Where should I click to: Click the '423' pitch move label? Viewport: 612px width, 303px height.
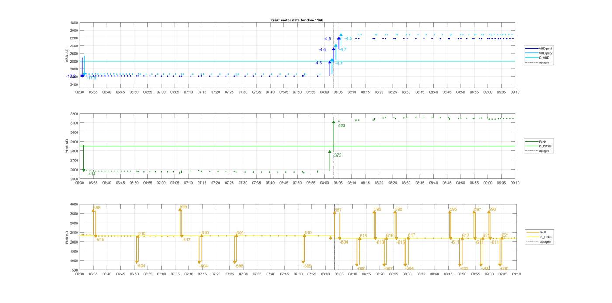pos(341,126)
